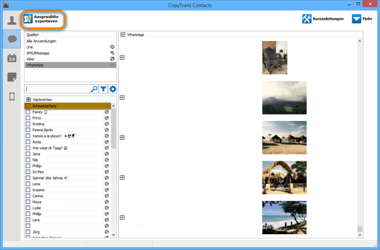Screen dimensions: 380x250
Task: Click conversation list scroll-up arrow
Action: 114,106
